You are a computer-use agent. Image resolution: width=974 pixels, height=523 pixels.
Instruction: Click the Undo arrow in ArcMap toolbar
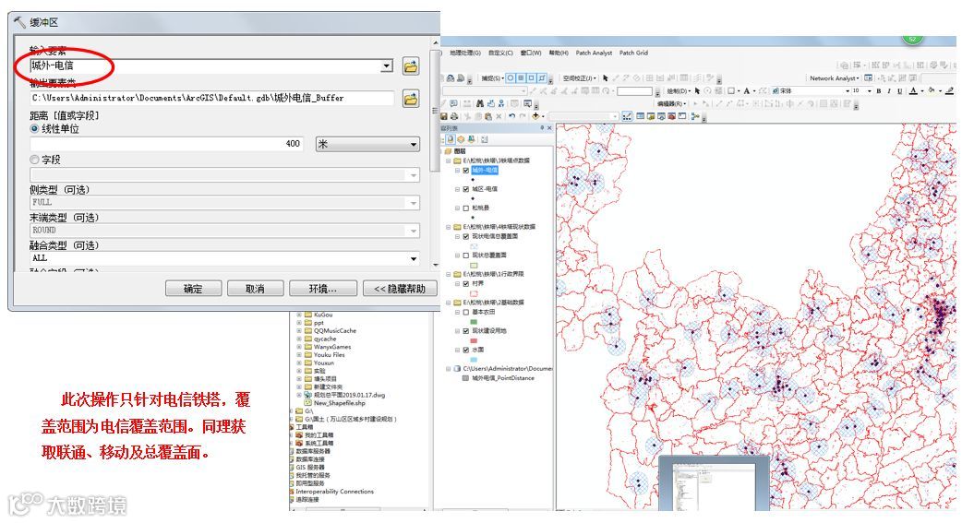pos(511,116)
